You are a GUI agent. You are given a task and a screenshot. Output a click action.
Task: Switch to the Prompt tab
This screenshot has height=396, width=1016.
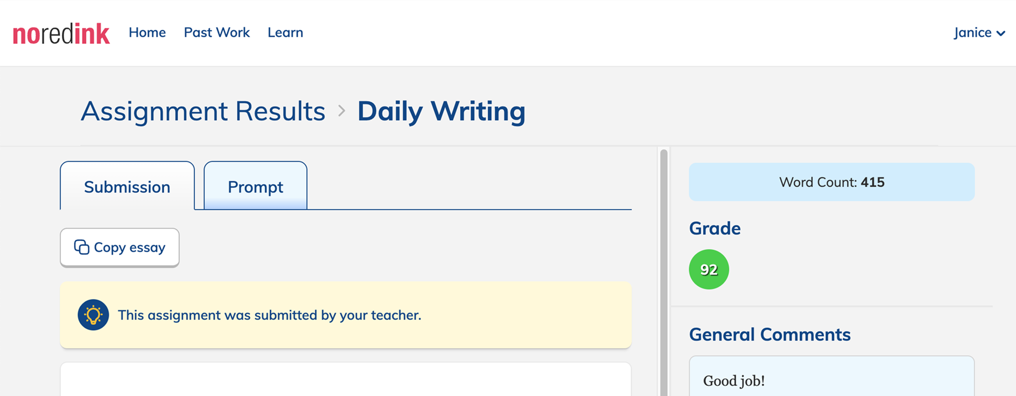pyautogui.click(x=255, y=186)
